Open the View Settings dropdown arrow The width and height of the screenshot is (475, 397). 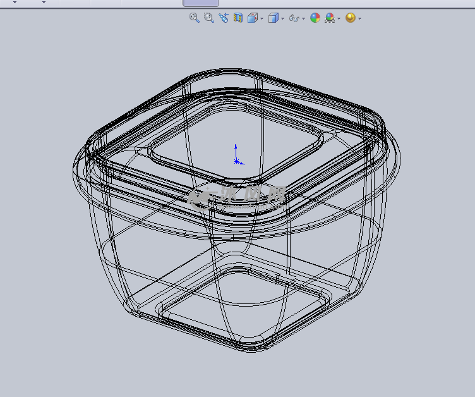359,18
